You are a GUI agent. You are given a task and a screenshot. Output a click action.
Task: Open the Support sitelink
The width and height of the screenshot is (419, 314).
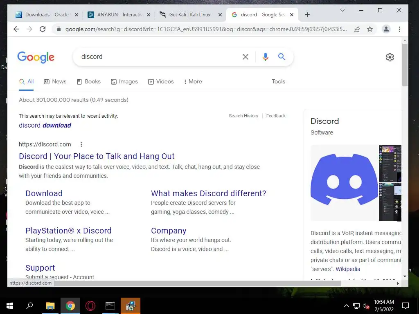[40, 268]
